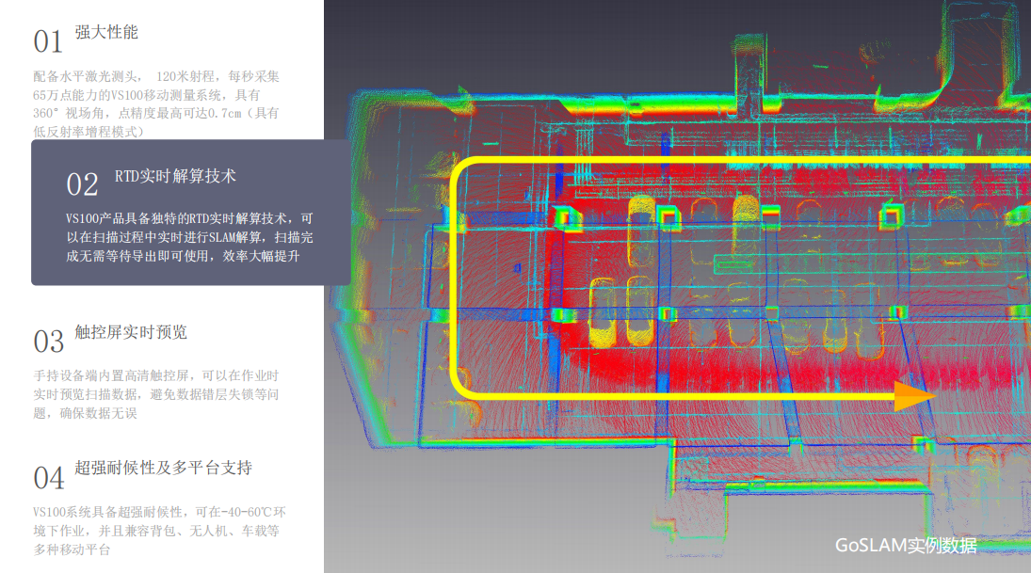
Task: Click the large number 03
Action: (49, 342)
